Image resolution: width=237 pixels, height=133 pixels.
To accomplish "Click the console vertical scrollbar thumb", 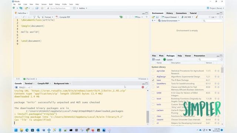I will coord(148,117).
